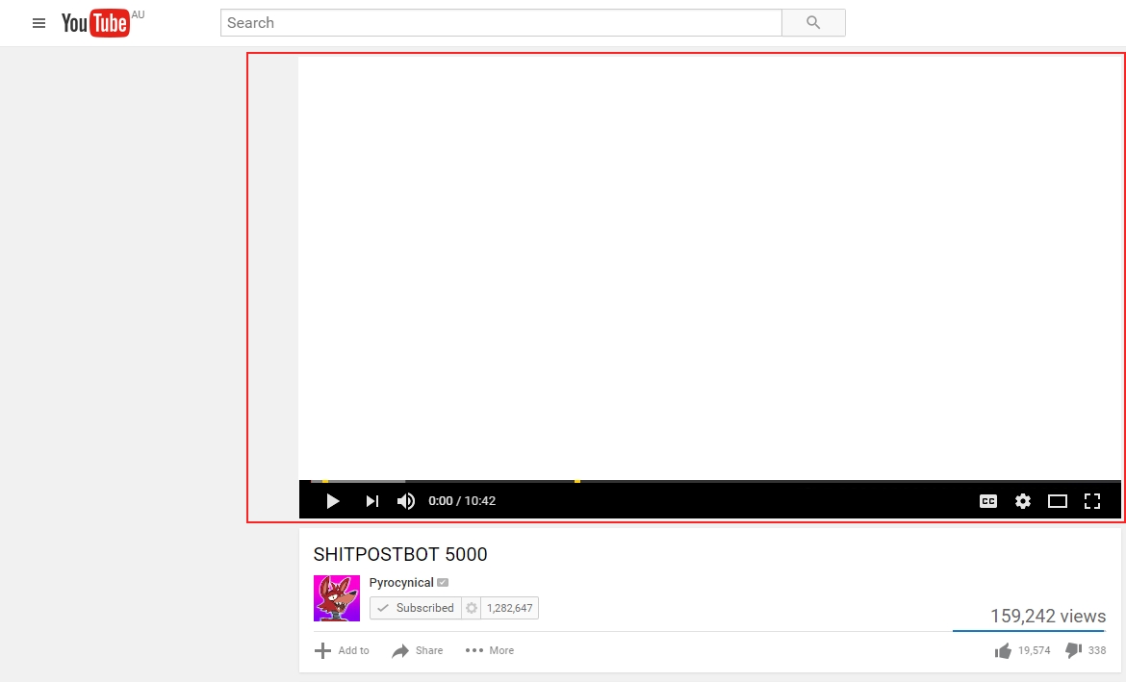Click the video title SHITPOSTBOT 5000
The width and height of the screenshot is (1126, 682).
click(400, 554)
